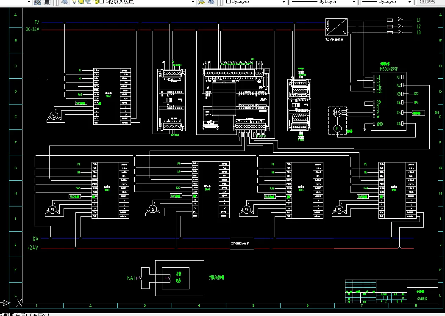Image resolution: width=445 pixels, height=316 pixels.
Task: Expand workspace dropdown arrow at far left
Action: [29, 2]
